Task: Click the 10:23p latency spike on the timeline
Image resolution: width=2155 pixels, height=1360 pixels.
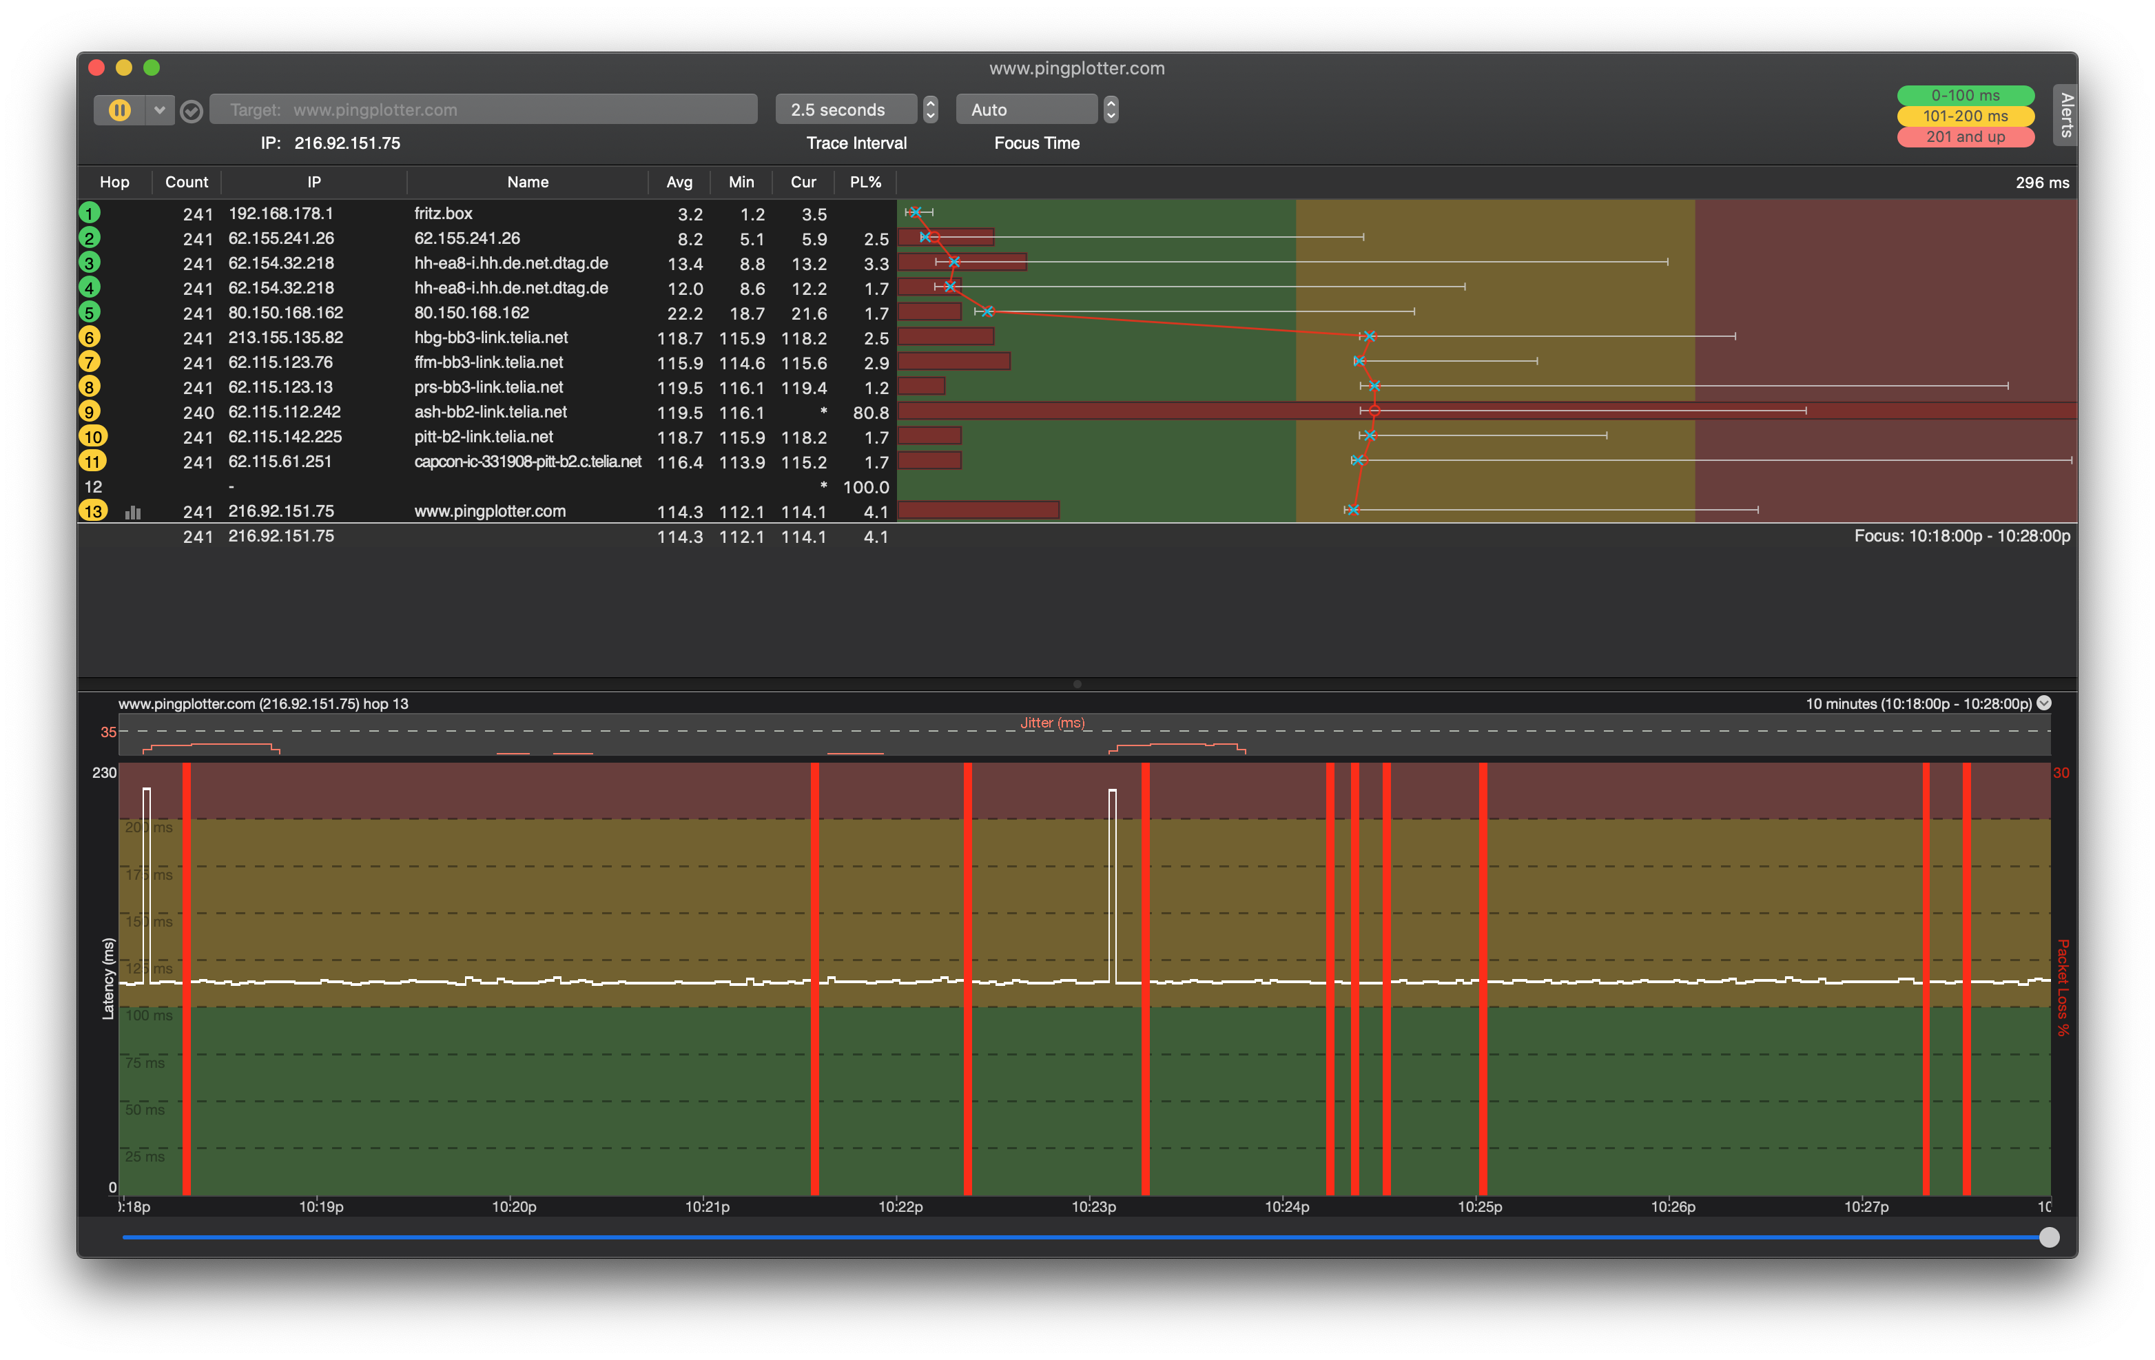Action: click(1113, 886)
